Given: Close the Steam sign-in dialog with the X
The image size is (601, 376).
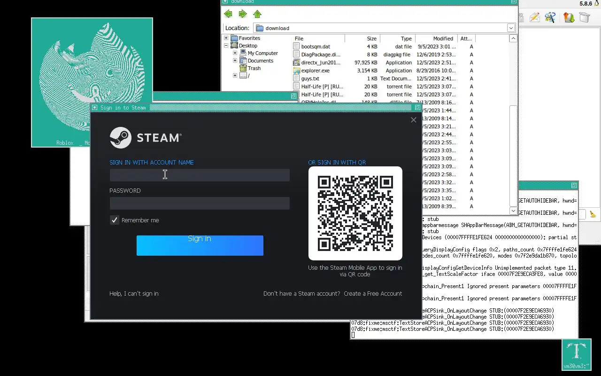Looking at the screenshot, I should click(414, 120).
